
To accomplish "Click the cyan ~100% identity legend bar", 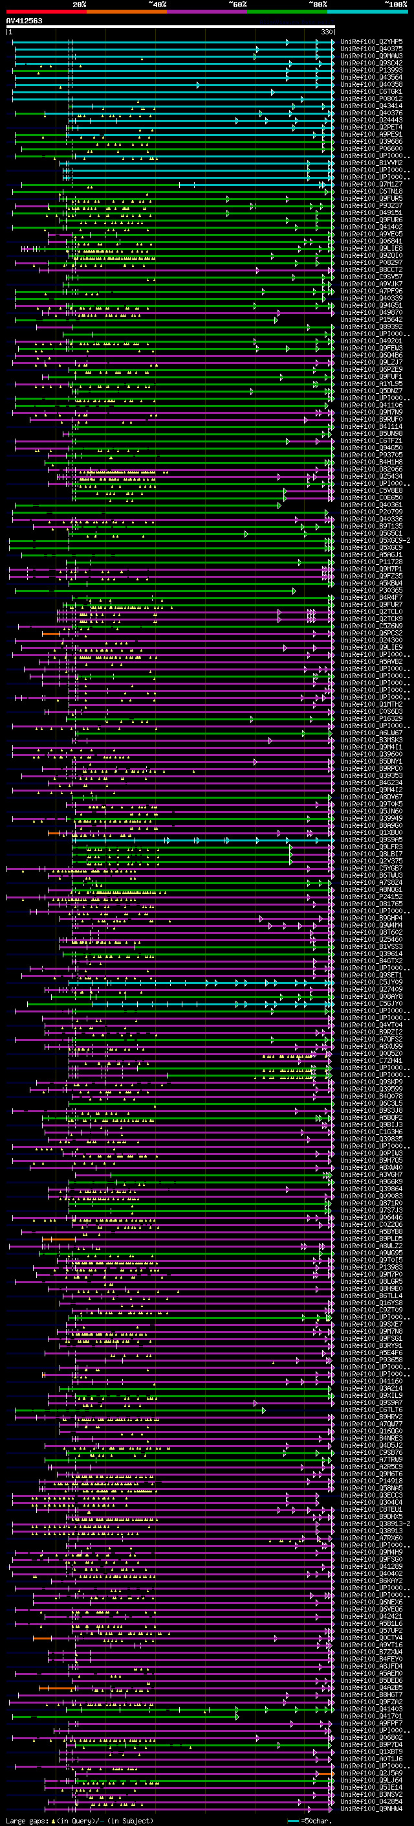I will click(367, 12).
